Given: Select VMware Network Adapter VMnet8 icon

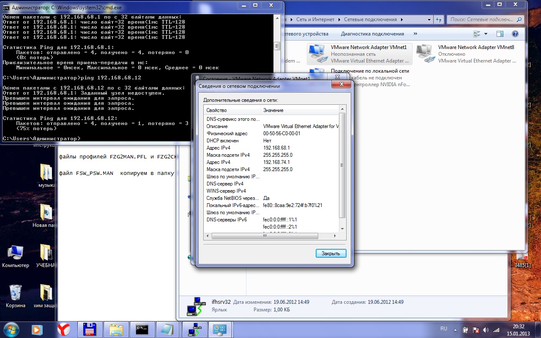Looking at the screenshot, I should [x=424, y=54].
